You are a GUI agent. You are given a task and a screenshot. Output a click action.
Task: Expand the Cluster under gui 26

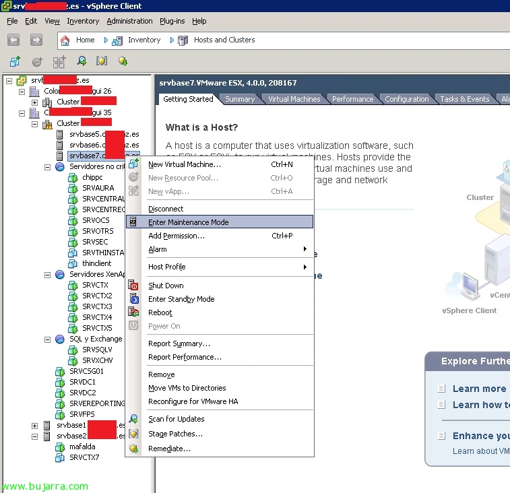point(34,102)
